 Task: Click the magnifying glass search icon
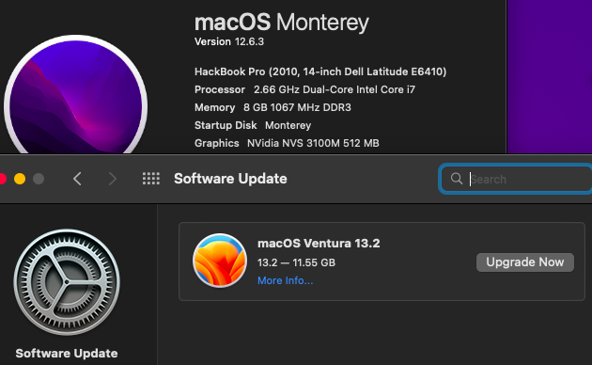457,179
